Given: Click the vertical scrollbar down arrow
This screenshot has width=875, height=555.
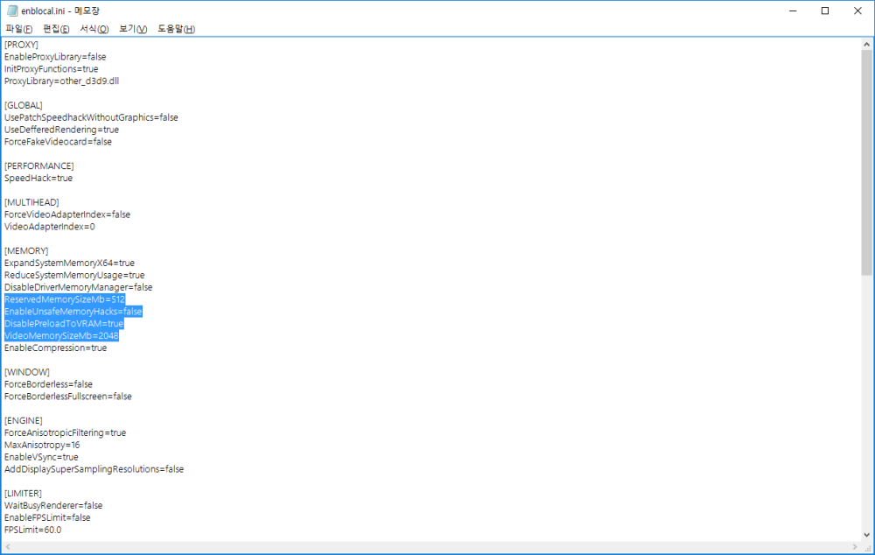Looking at the screenshot, I should point(866,534).
